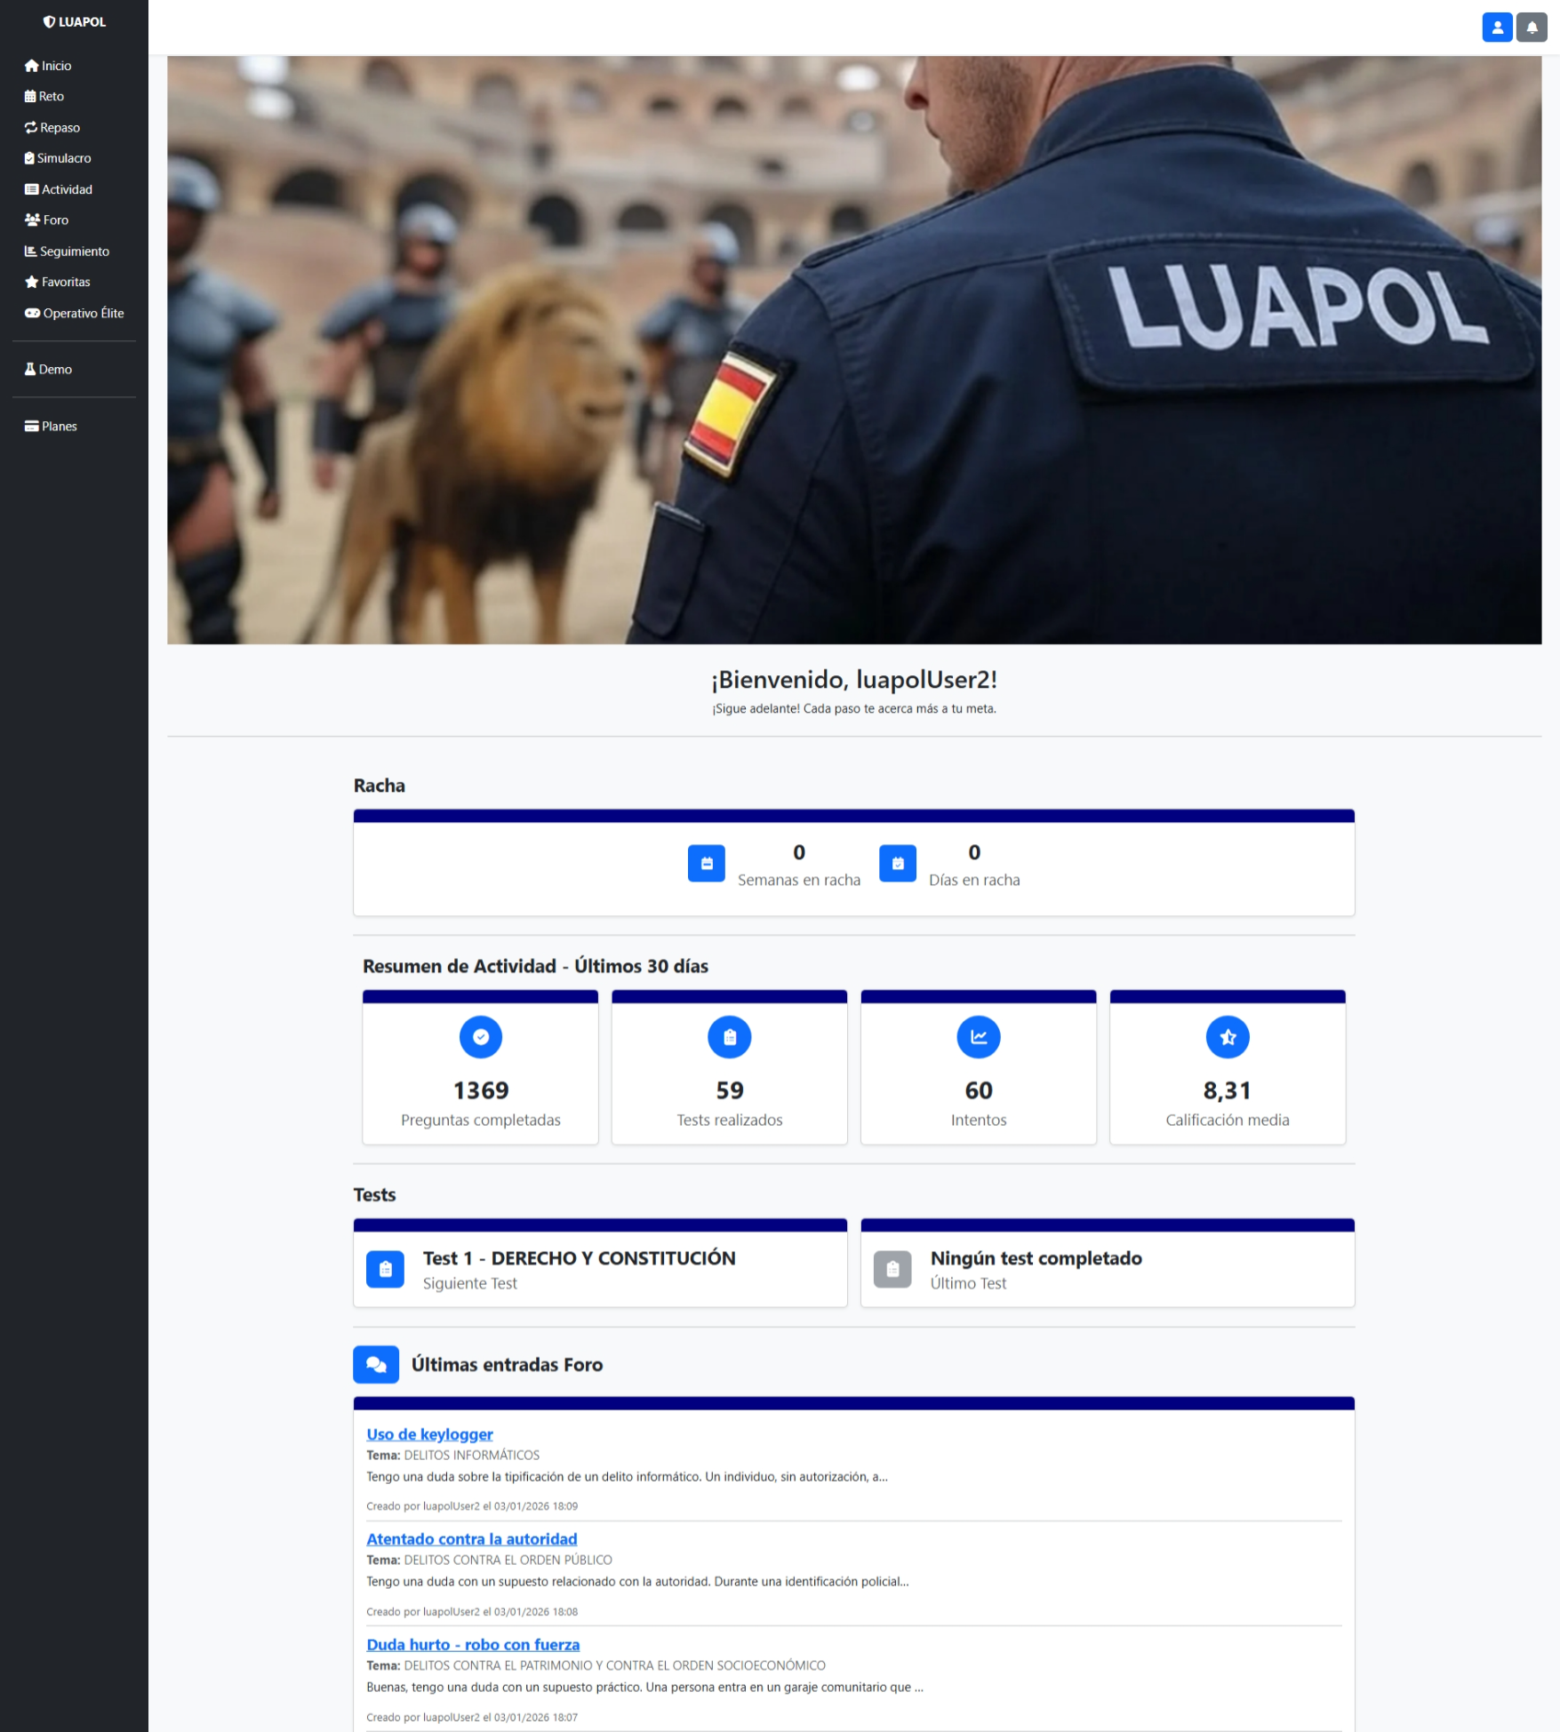This screenshot has height=1732, width=1560.
Task: Click the weekly streak calendar icon
Action: click(x=707, y=864)
